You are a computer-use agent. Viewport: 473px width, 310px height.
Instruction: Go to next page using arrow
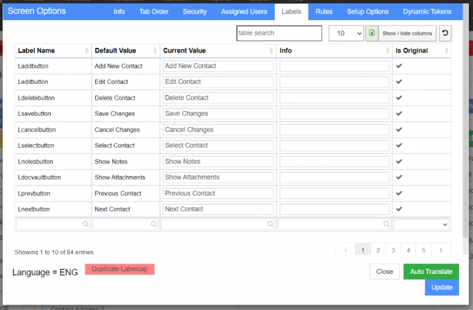click(x=441, y=250)
